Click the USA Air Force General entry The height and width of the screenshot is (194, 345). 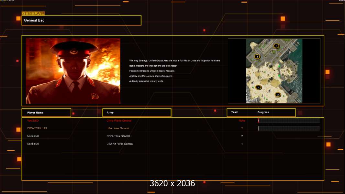(120, 144)
